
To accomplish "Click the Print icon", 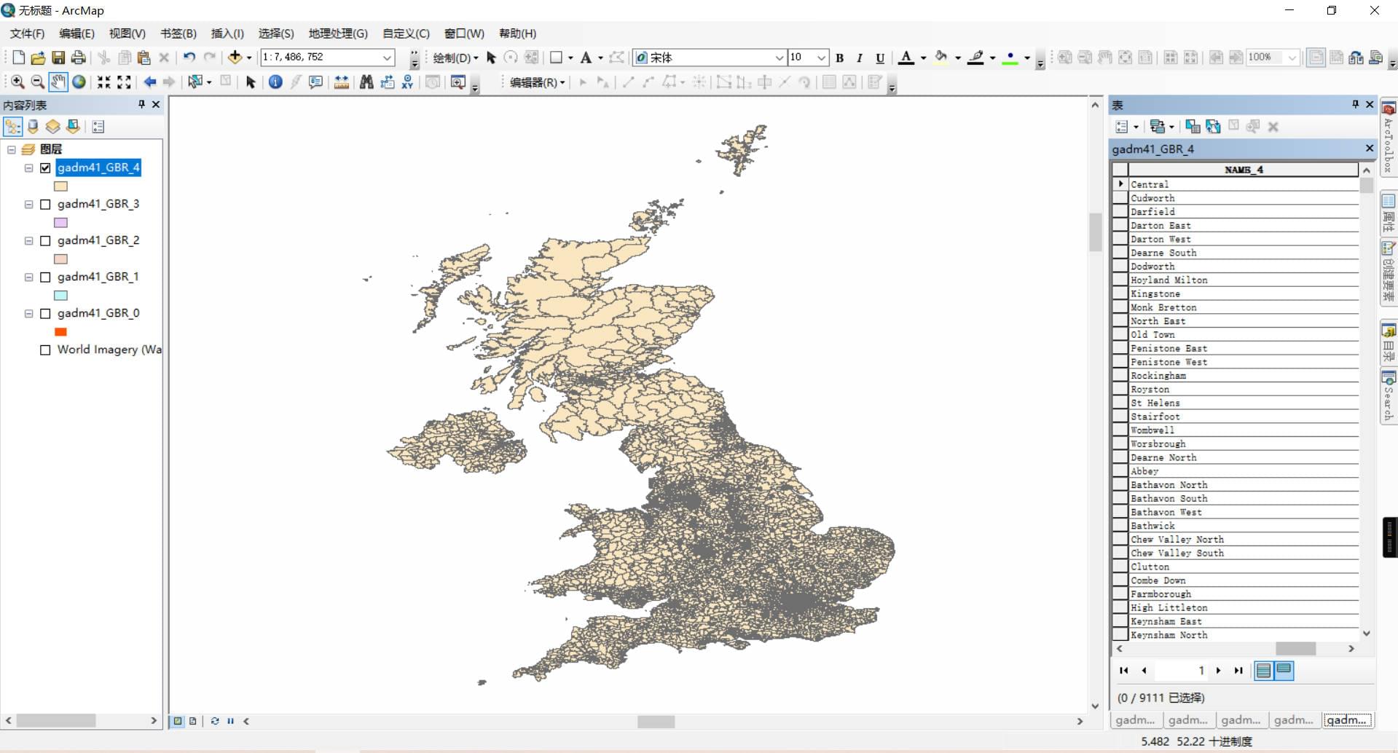I will click(x=78, y=57).
